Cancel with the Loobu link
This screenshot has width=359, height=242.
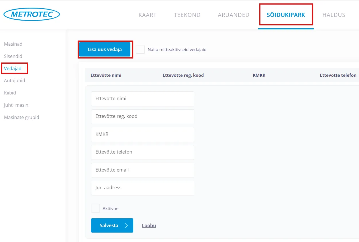pyautogui.click(x=149, y=225)
